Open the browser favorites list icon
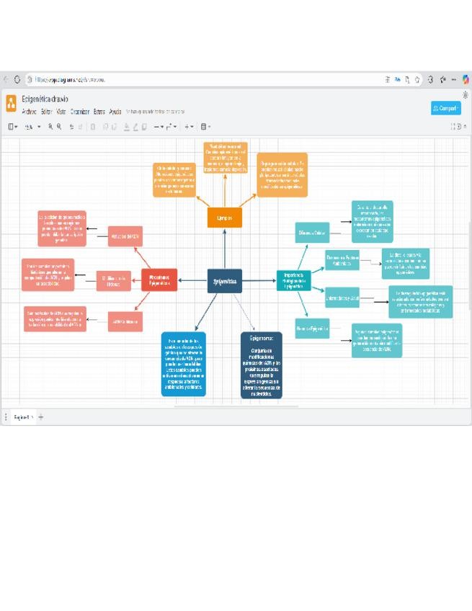 pyautogui.click(x=442, y=79)
